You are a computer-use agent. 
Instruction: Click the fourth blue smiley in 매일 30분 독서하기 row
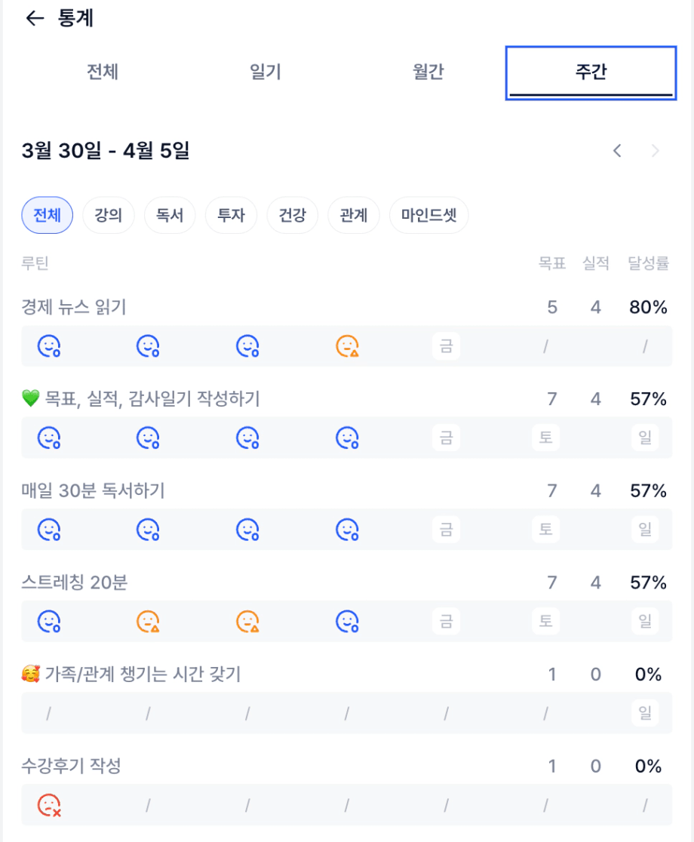347,530
